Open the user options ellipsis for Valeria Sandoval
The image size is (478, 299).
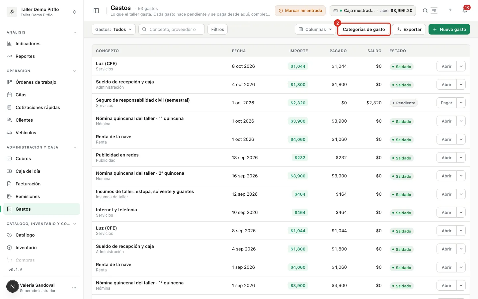click(x=74, y=288)
